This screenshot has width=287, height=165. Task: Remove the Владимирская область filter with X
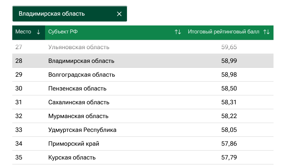pos(119,14)
